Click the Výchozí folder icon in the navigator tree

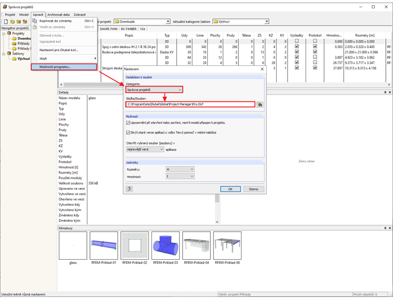click(x=14, y=58)
